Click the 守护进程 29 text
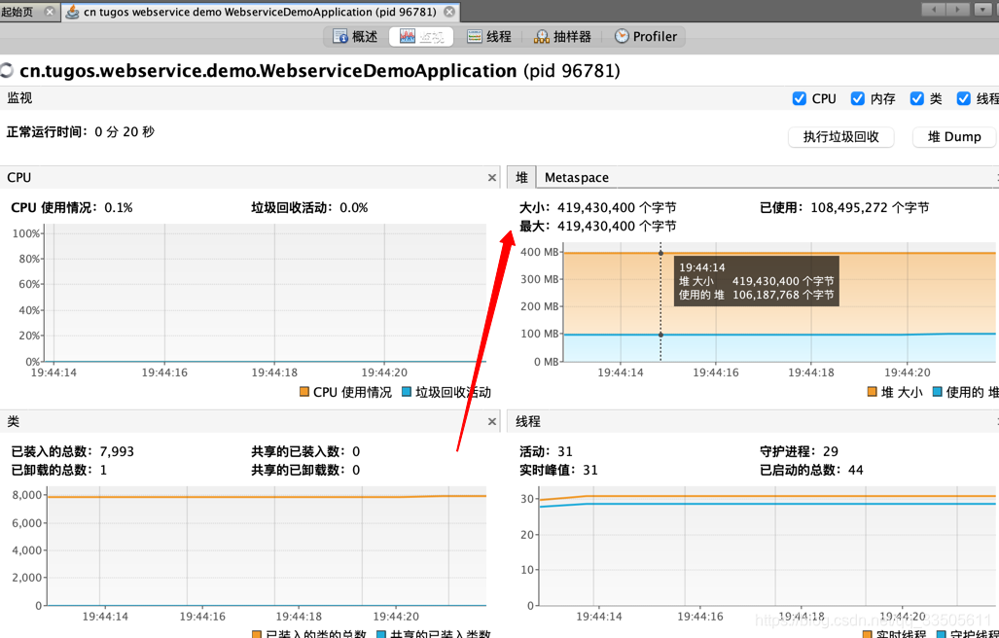The height and width of the screenshot is (638, 999). pos(799,451)
